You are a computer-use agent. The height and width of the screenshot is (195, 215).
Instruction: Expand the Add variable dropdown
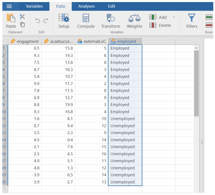pos(174,17)
